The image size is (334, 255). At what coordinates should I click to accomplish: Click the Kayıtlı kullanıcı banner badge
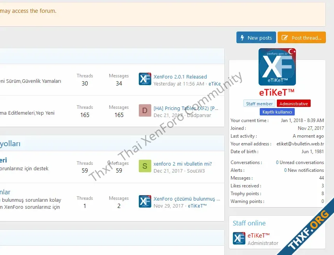(277, 112)
